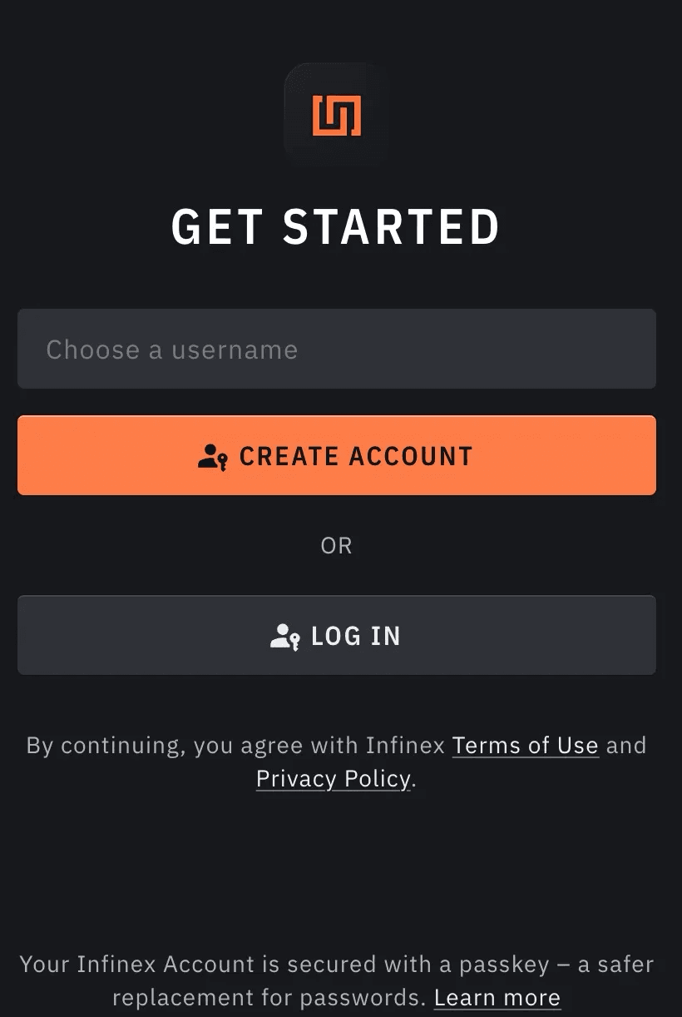Follow the Learn more passkey link

[497, 997]
